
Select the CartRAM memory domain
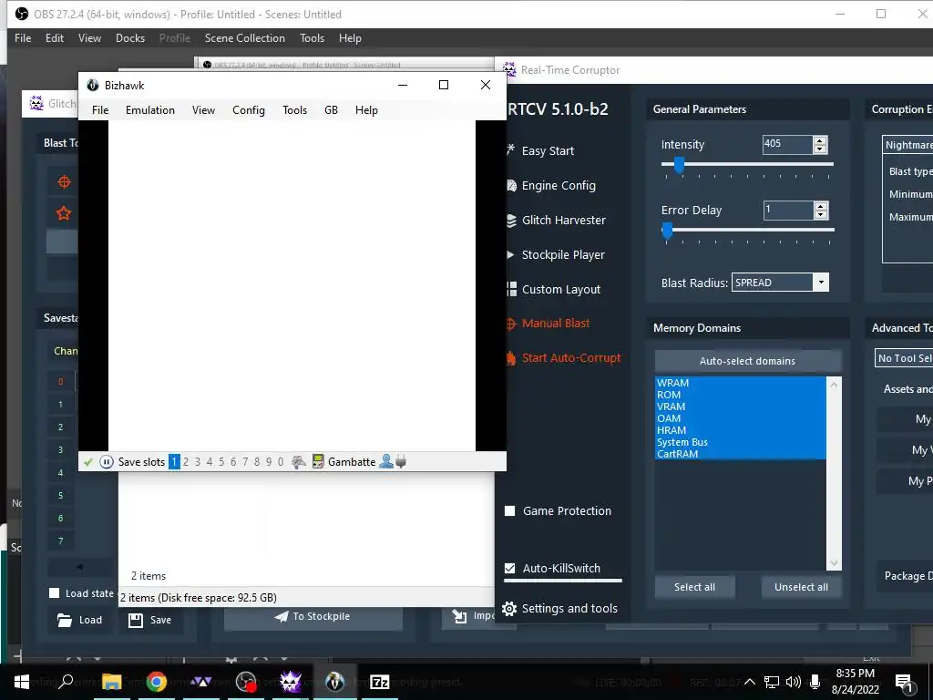click(740, 454)
